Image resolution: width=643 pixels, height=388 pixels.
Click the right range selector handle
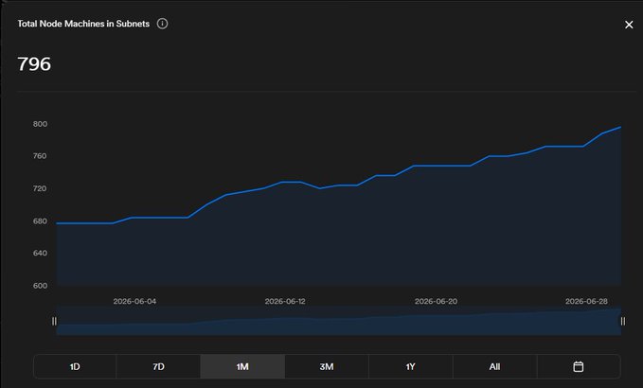pyautogui.click(x=623, y=321)
